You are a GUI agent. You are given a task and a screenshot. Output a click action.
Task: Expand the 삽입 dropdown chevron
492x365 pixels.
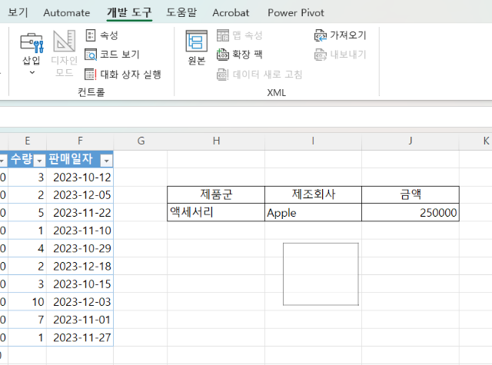tap(32, 73)
